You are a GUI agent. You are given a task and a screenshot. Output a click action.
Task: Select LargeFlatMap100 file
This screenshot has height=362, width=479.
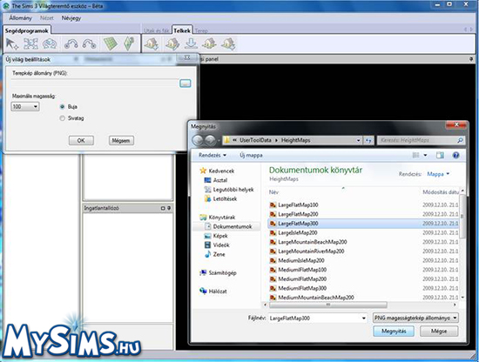[x=298, y=204]
